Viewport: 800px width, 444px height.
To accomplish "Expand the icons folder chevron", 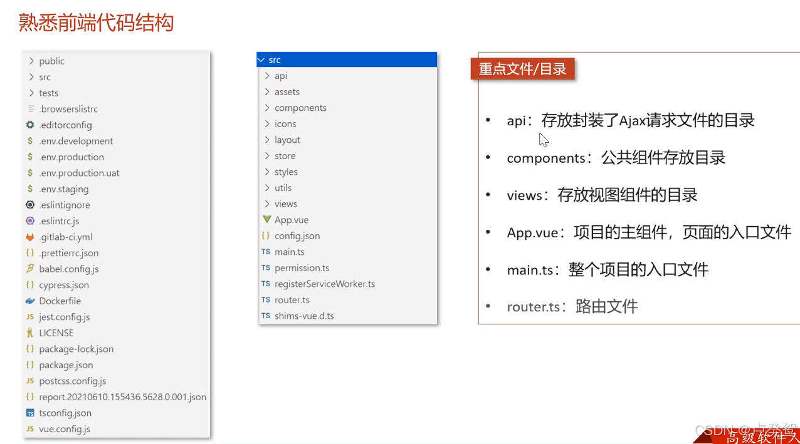I will (x=267, y=124).
